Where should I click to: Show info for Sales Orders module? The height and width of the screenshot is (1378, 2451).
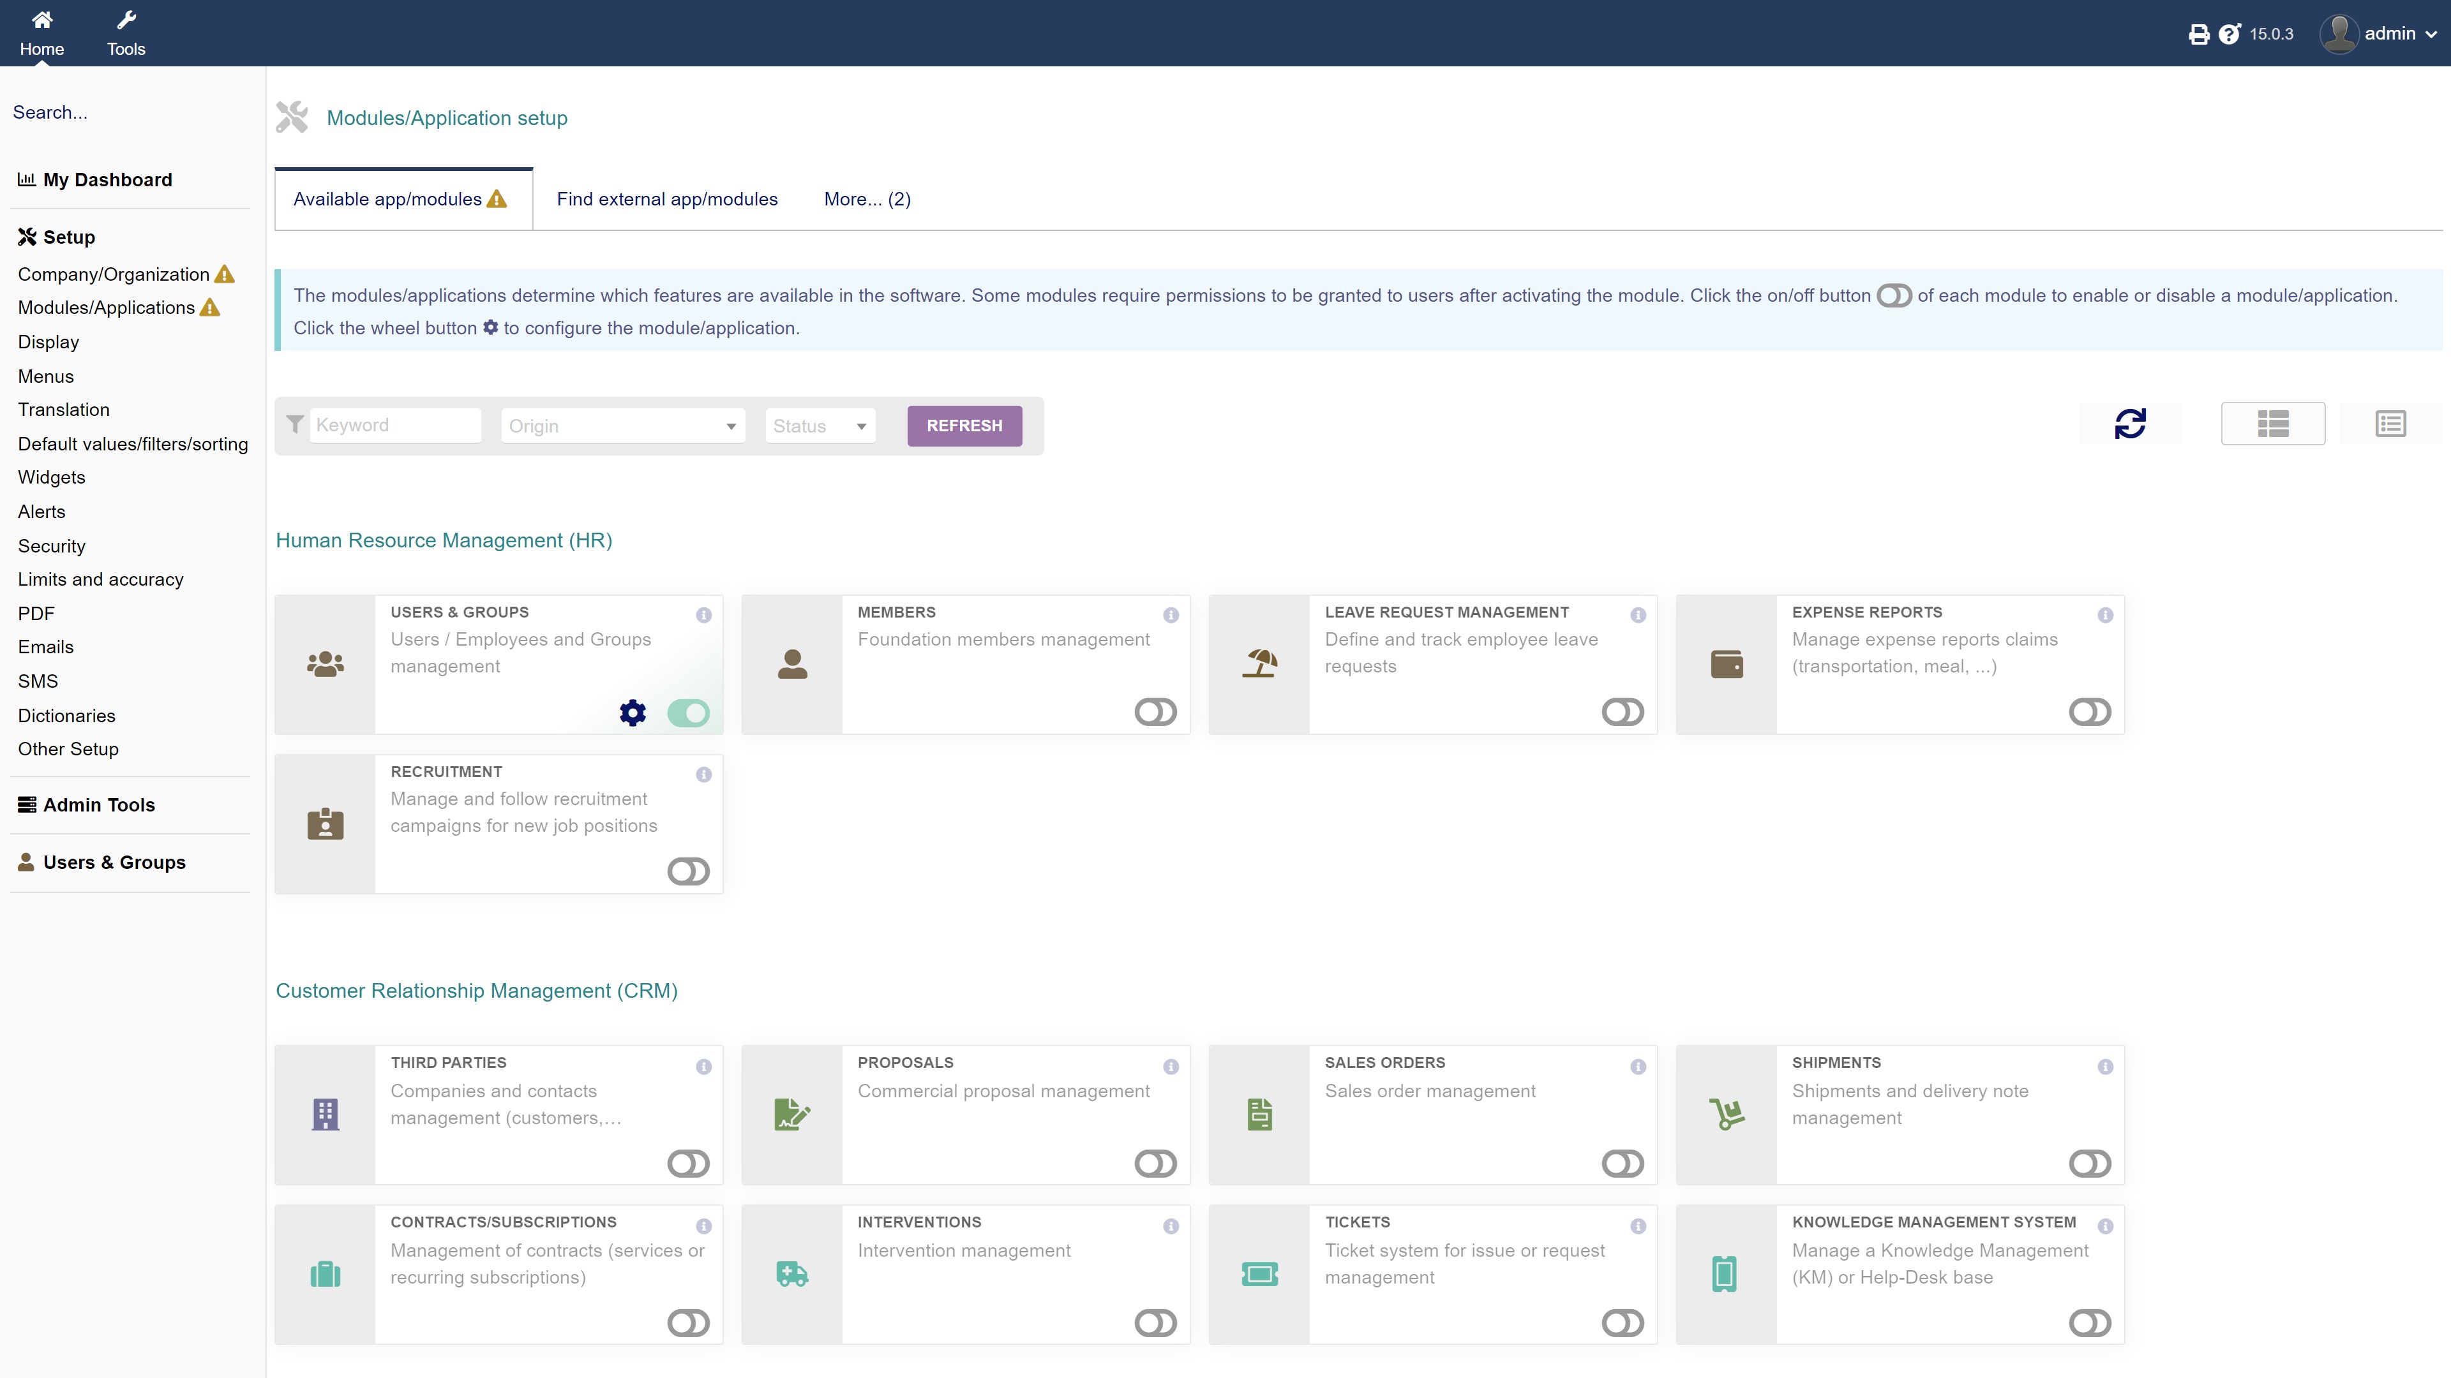pyautogui.click(x=1638, y=1067)
